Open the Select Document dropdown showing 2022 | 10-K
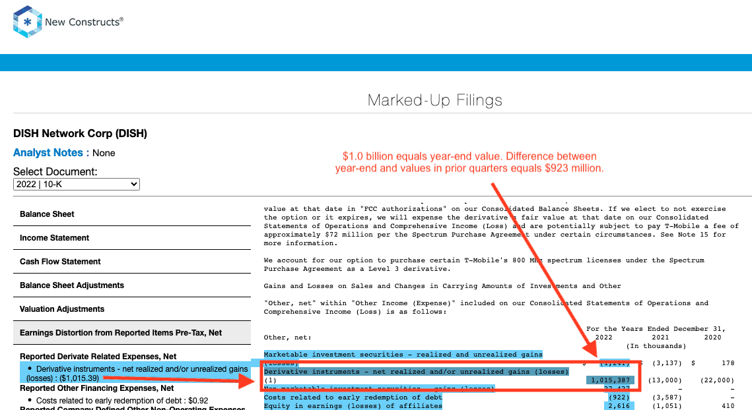 (76, 185)
